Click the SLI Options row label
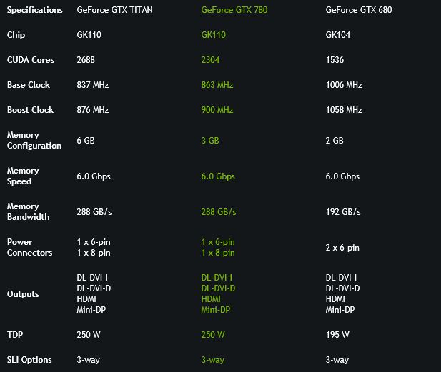 29,360
